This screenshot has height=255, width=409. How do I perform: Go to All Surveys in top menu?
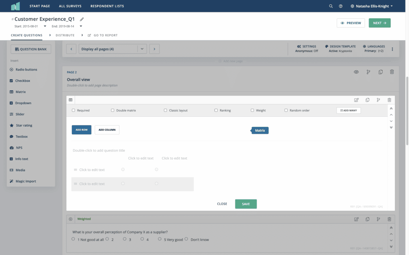70,6
